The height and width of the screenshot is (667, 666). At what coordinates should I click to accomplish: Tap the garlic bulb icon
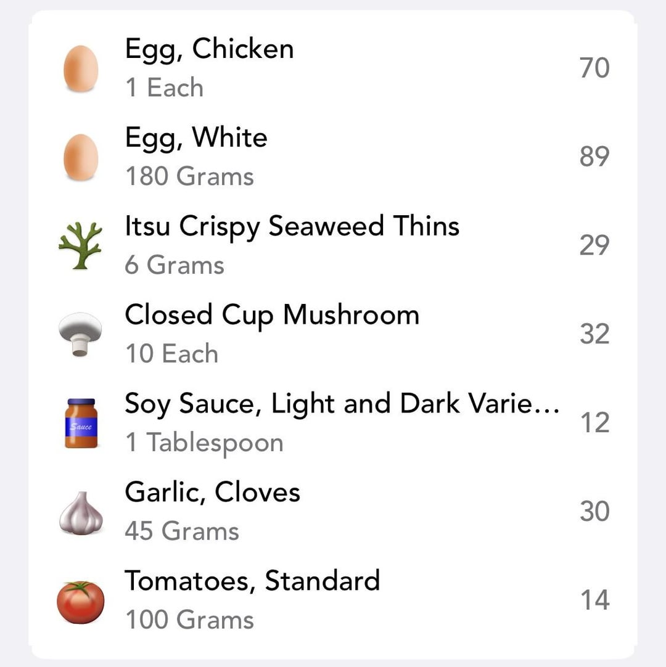[x=81, y=513]
